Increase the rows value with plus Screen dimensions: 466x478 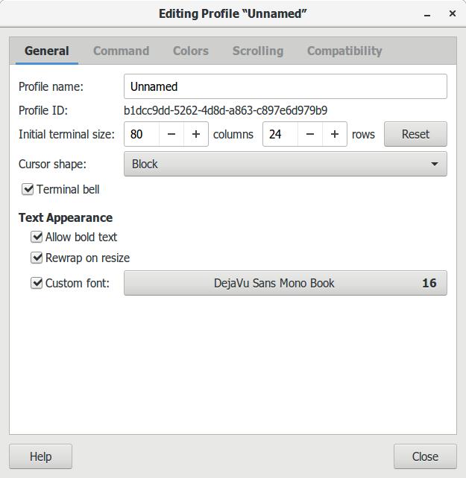coord(335,134)
